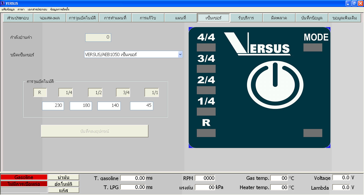Select the น้ำมัน fuel mode button

tap(63, 177)
